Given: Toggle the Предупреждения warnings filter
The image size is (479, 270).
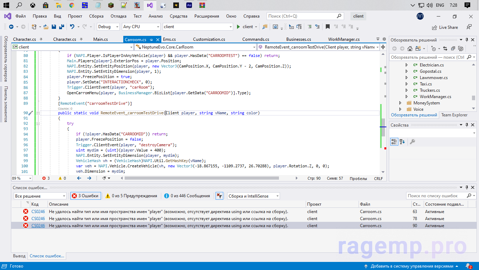Looking at the screenshot, I should pyautogui.click(x=131, y=196).
